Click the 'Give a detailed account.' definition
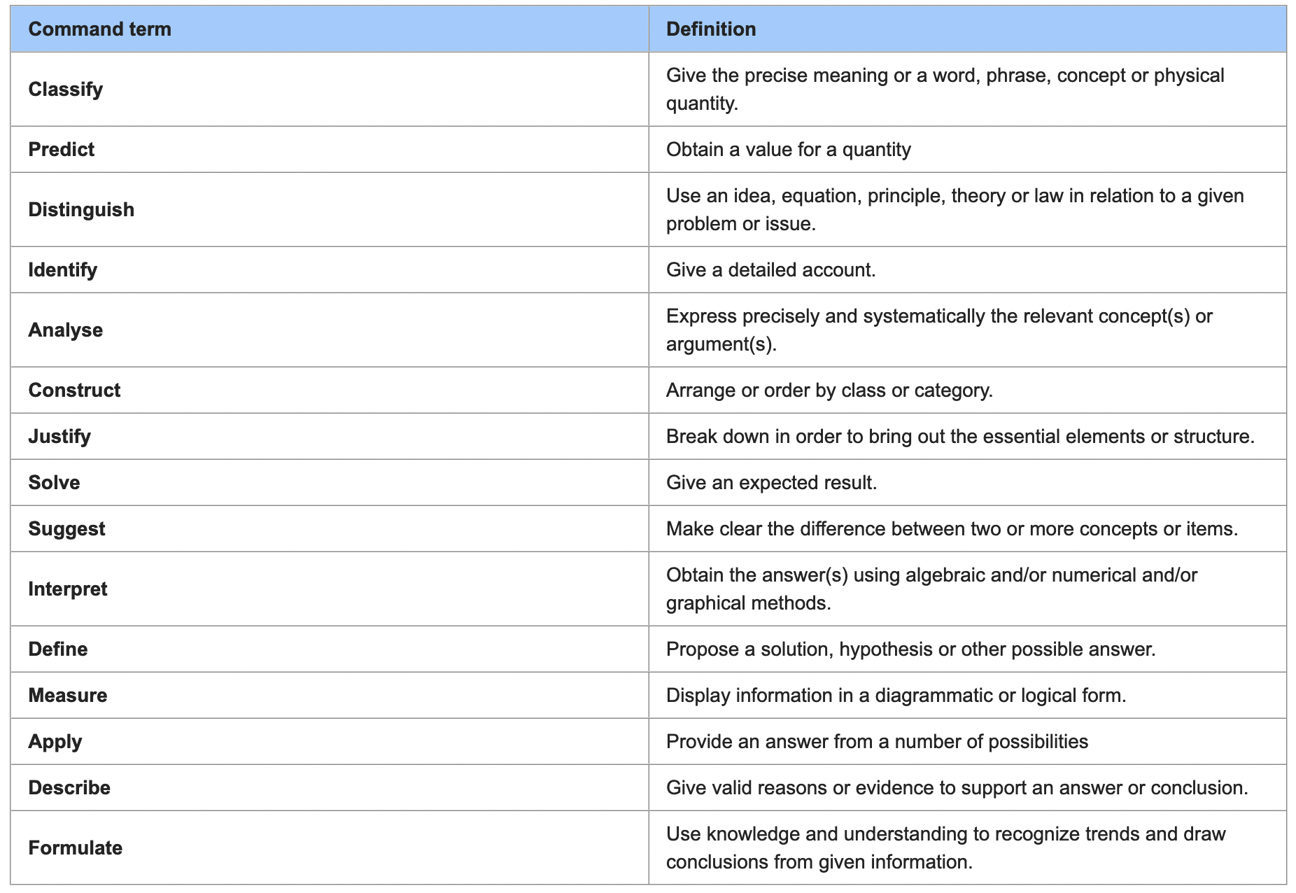Viewport: 1296px width, 893px height. point(770,270)
